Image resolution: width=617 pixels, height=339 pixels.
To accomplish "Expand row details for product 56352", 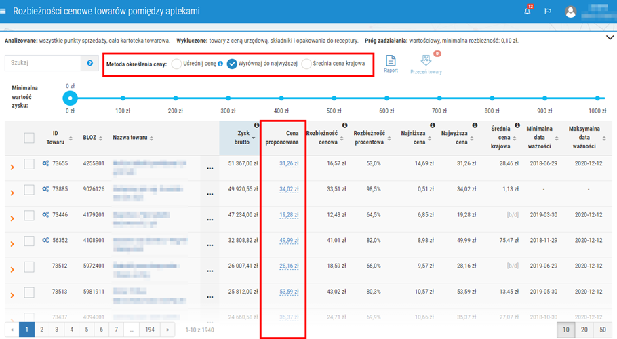I will [x=12, y=241].
